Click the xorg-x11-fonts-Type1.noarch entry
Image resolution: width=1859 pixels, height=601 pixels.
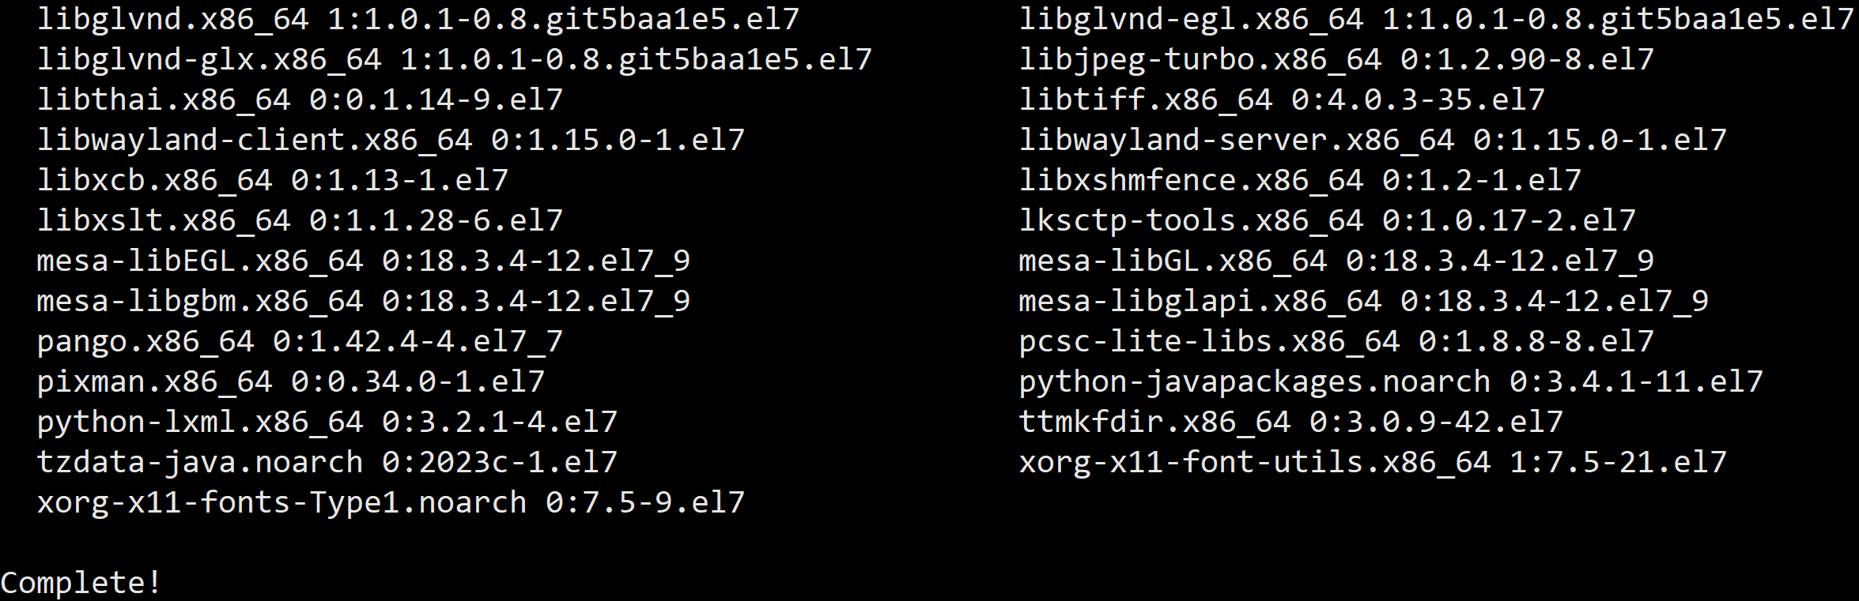pos(391,503)
